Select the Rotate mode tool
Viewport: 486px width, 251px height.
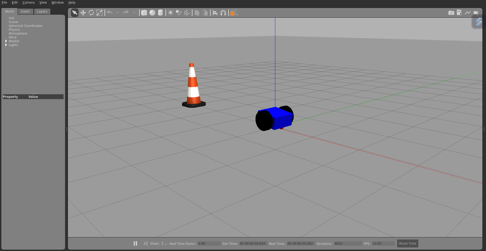tap(91, 13)
